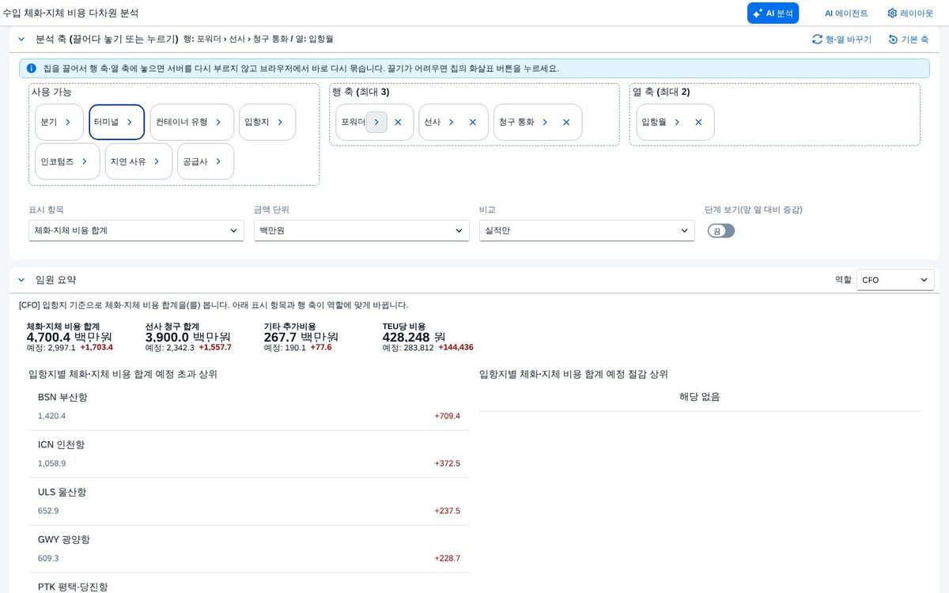Click the 임원 요약 section title
Image resolution: width=949 pixels, height=593 pixels.
pyautogui.click(x=56, y=280)
